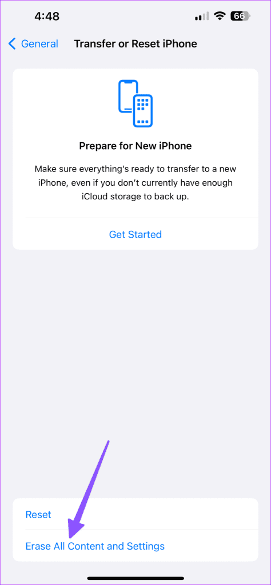Go back to General settings

tap(33, 44)
